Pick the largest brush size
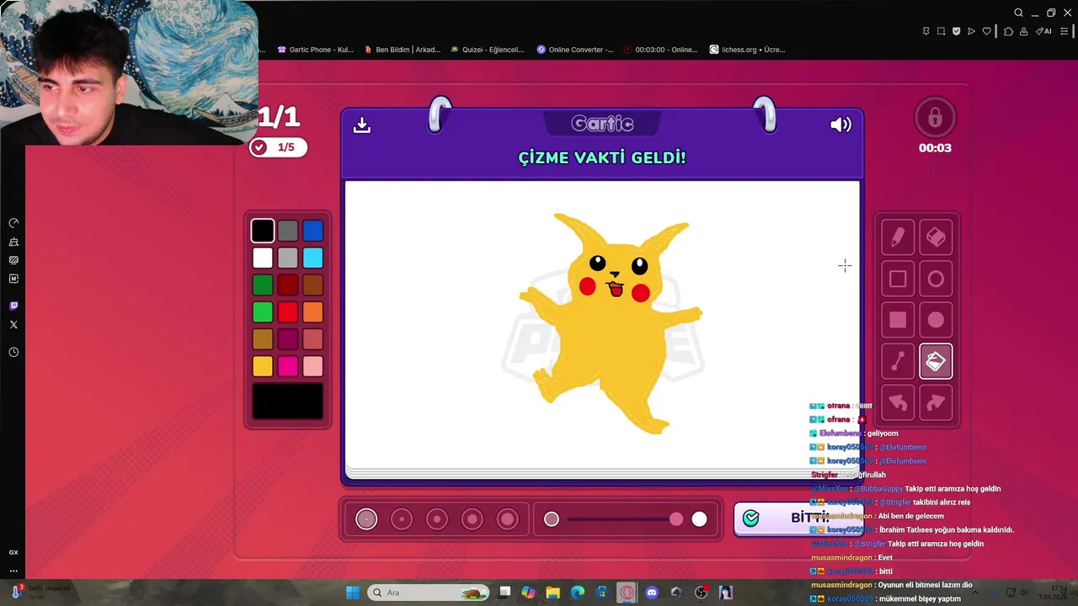The image size is (1078, 606). point(507,519)
